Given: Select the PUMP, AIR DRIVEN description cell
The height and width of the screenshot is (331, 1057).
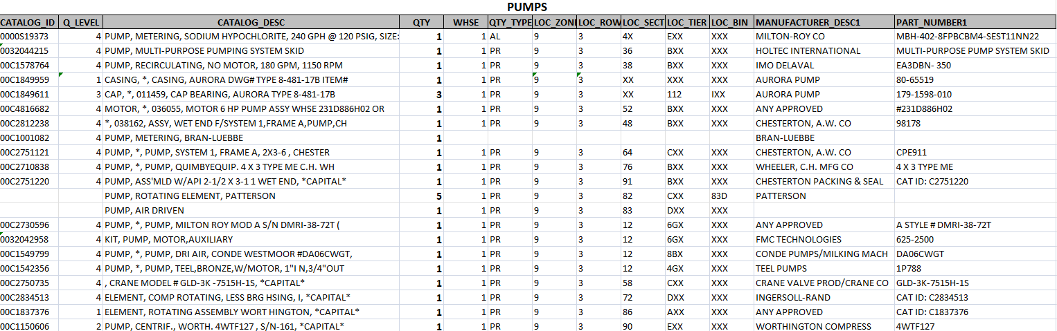Looking at the screenshot, I should (144, 210).
